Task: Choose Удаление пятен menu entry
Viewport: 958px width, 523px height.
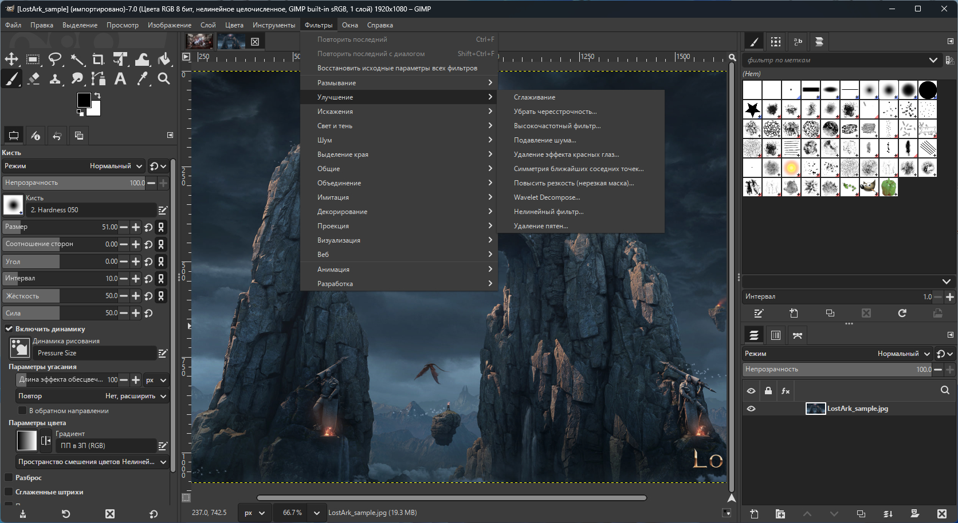Action: point(540,226)
